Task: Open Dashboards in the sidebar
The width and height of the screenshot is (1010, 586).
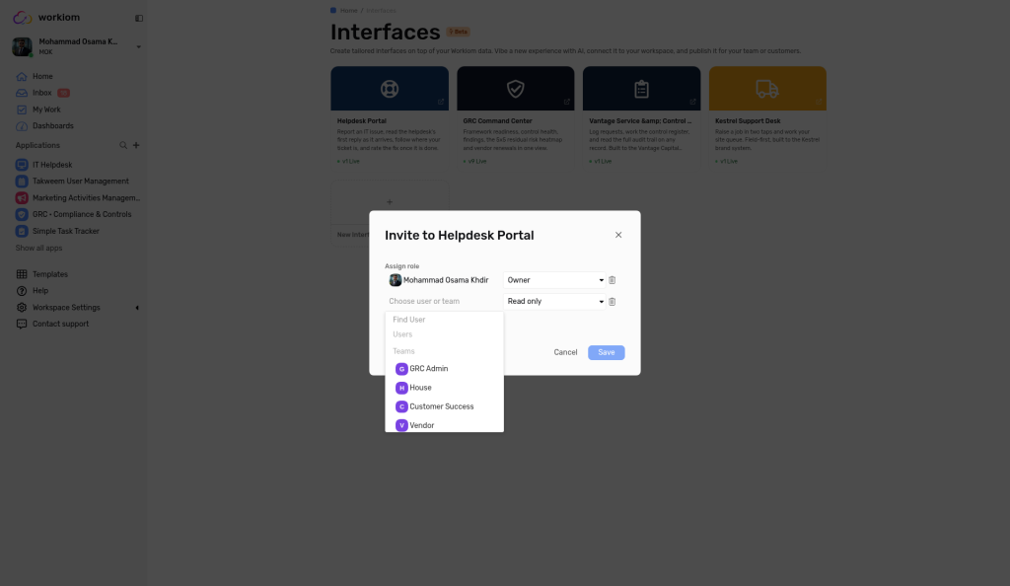Action: (53, 126)
